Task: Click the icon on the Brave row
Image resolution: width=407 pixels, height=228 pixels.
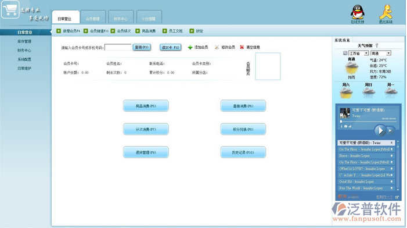Action: point(392,156)
